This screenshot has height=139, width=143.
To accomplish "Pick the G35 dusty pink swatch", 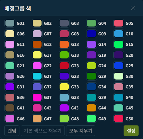I will 119,87.
